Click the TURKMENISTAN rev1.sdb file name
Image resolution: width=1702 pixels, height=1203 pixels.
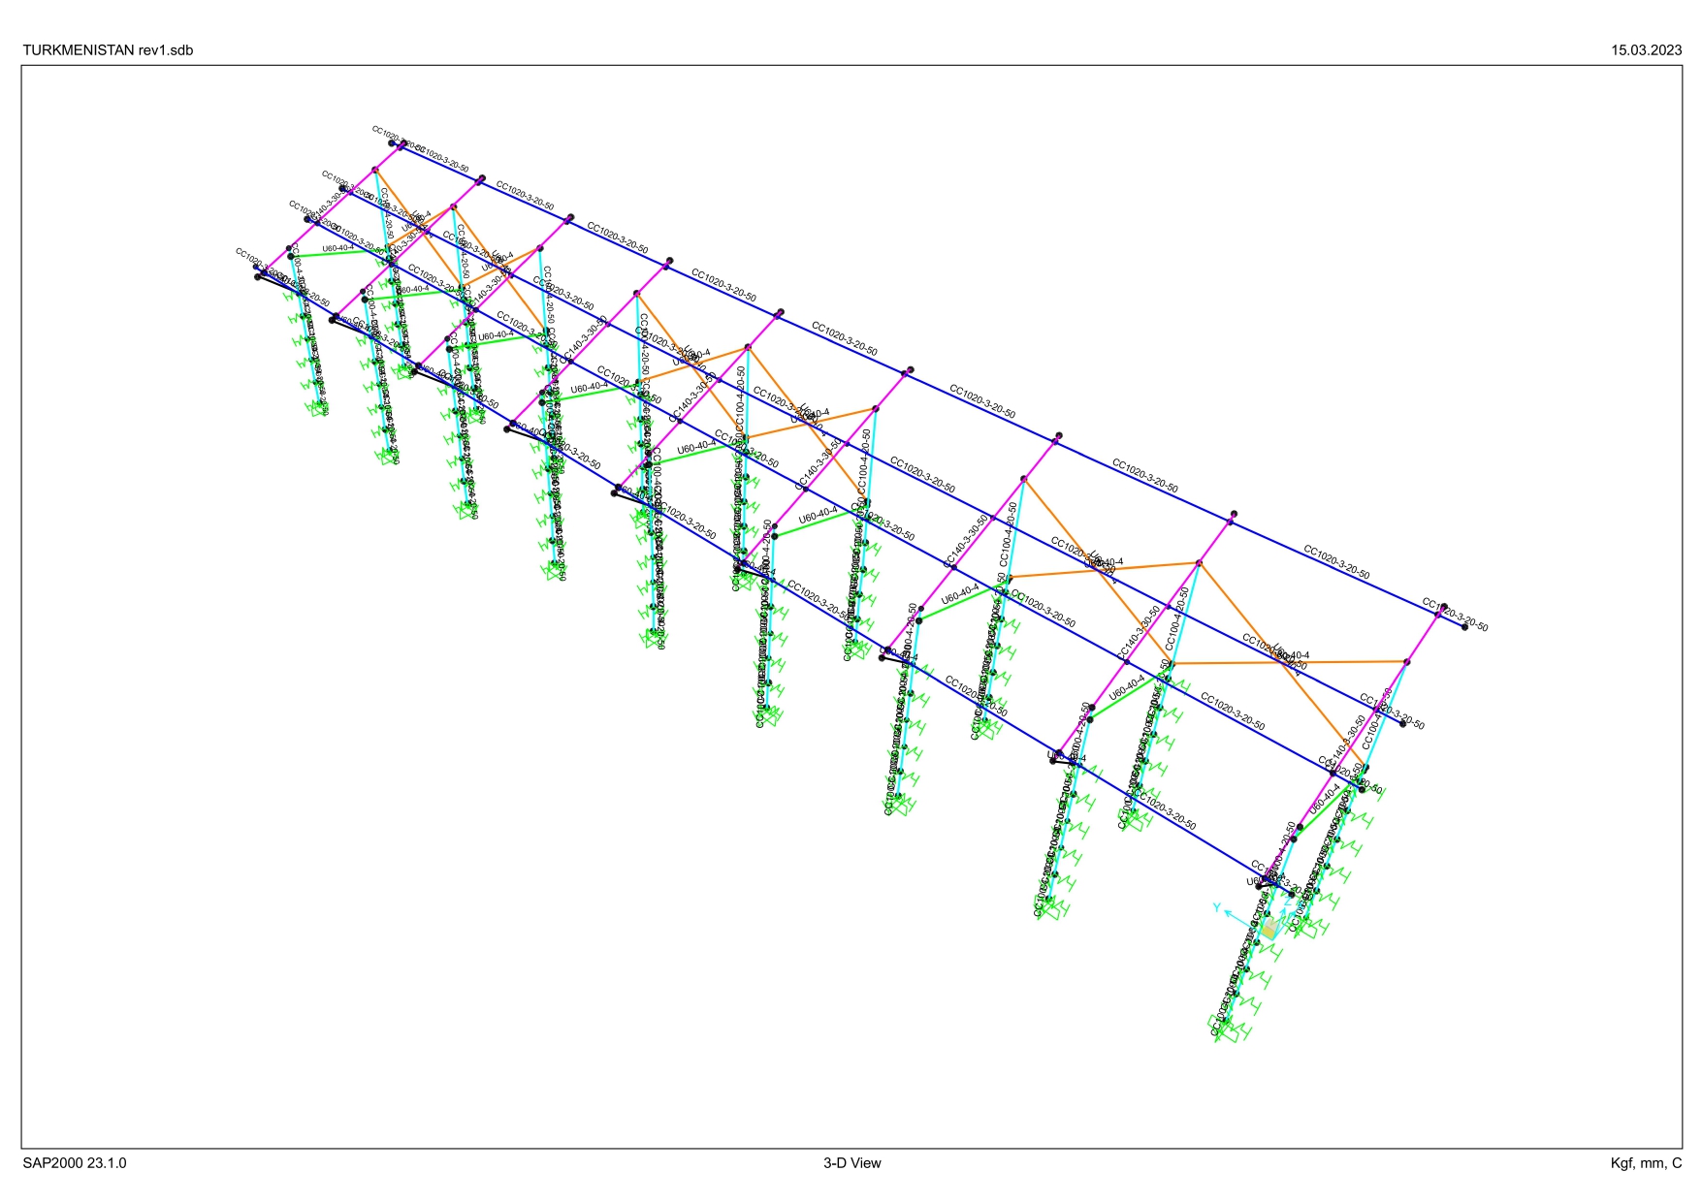tap(108, 50)
